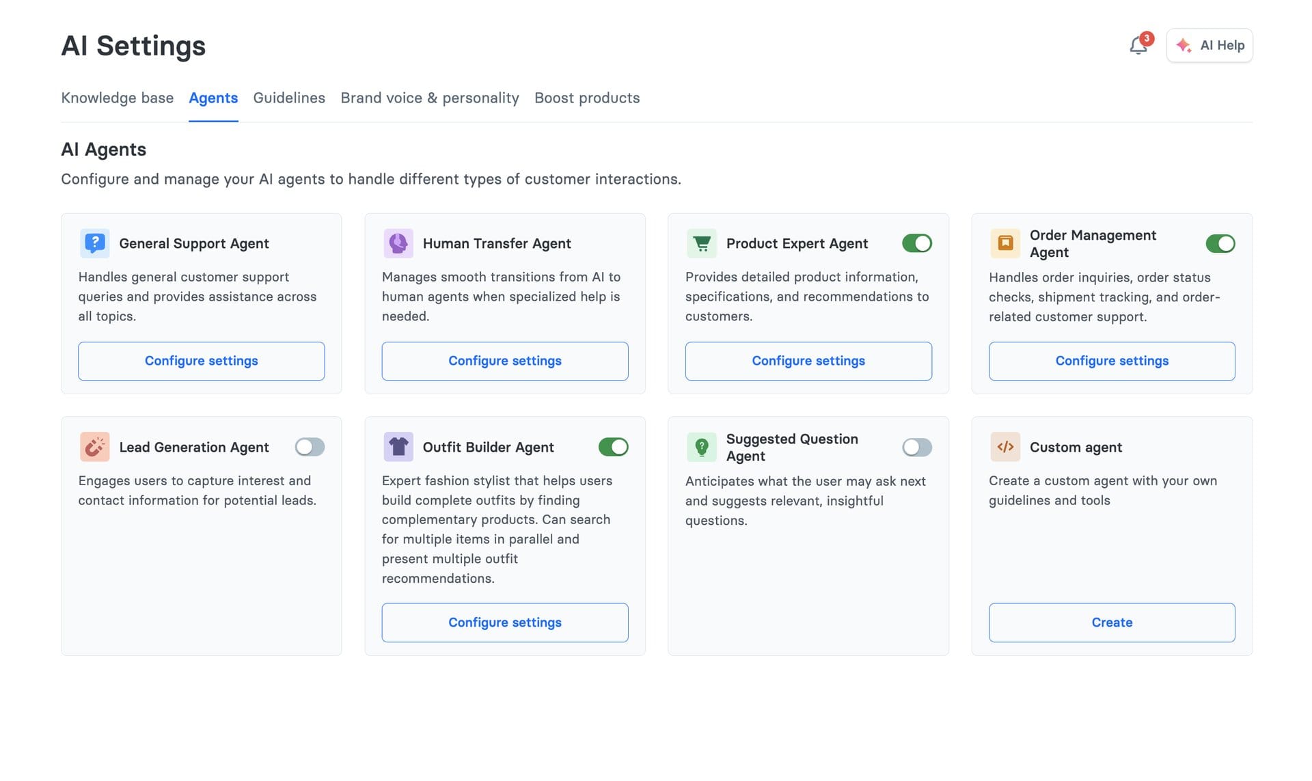This screenshot has height=781, width=1312.
Task: Open the Guidelines tab
Action: (x=288, y=98)
